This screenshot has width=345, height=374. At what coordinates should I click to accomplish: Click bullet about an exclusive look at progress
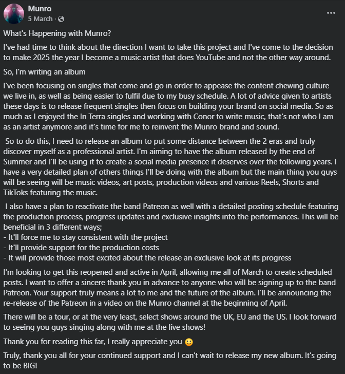point(147,258)
